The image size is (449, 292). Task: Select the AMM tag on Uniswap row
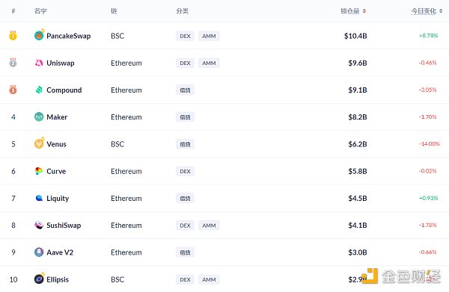click(x=209, y=63)
